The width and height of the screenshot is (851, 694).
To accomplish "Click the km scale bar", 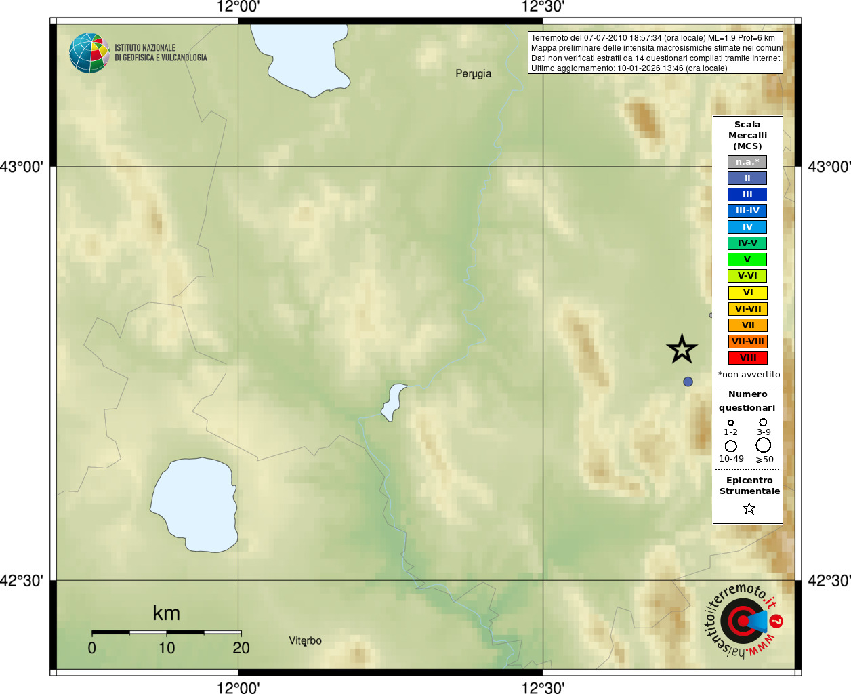I will point(166,632).
